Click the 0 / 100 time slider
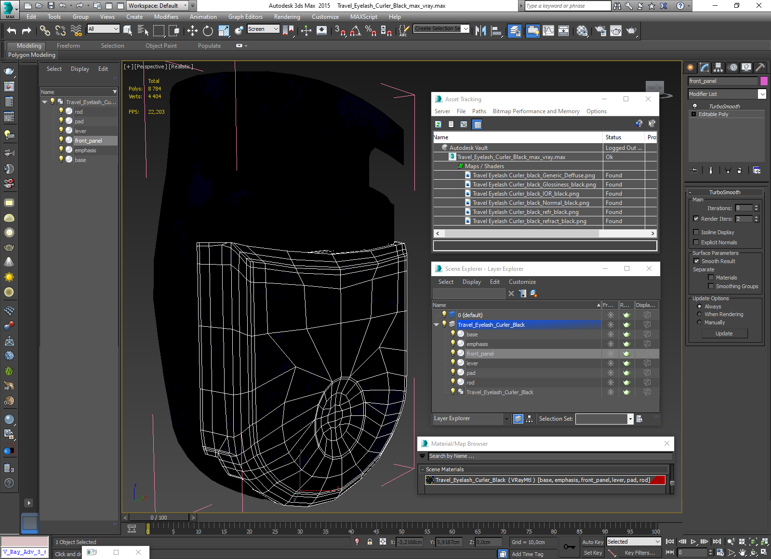Image resolution: width=771 pixels, height=559 pixels. 159,518
